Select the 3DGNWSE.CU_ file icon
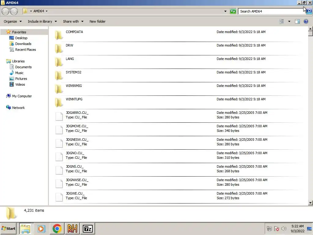 [59, 184]
